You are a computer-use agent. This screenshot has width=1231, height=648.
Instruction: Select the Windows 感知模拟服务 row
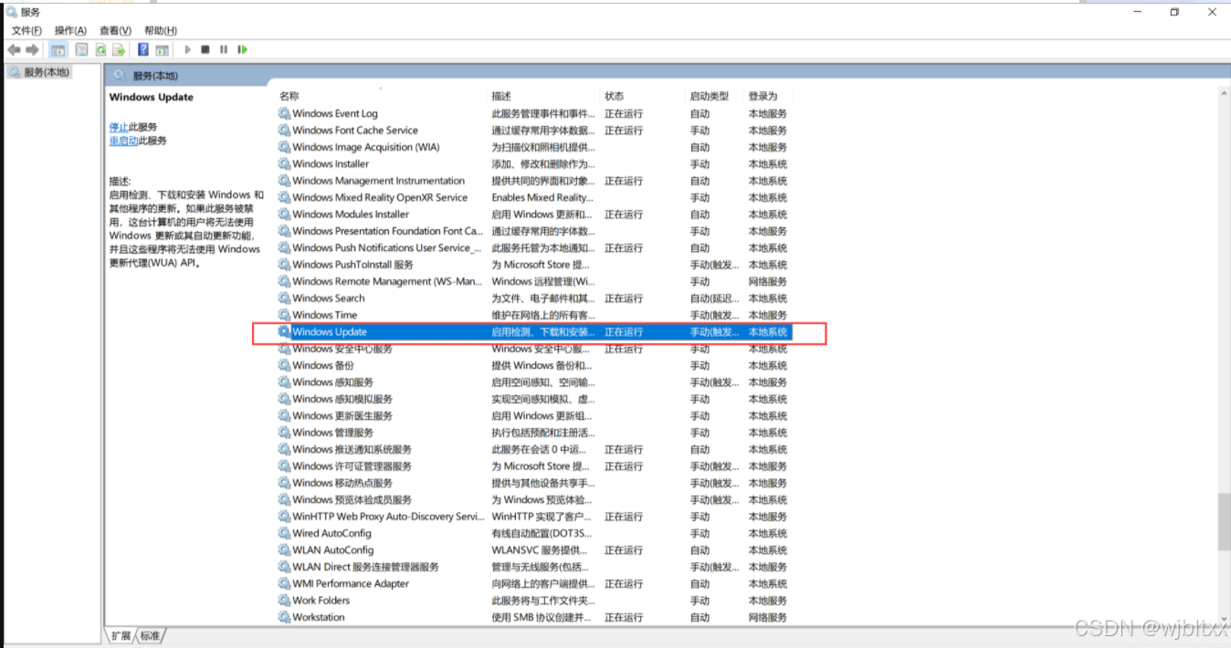[x=534, y=399]
